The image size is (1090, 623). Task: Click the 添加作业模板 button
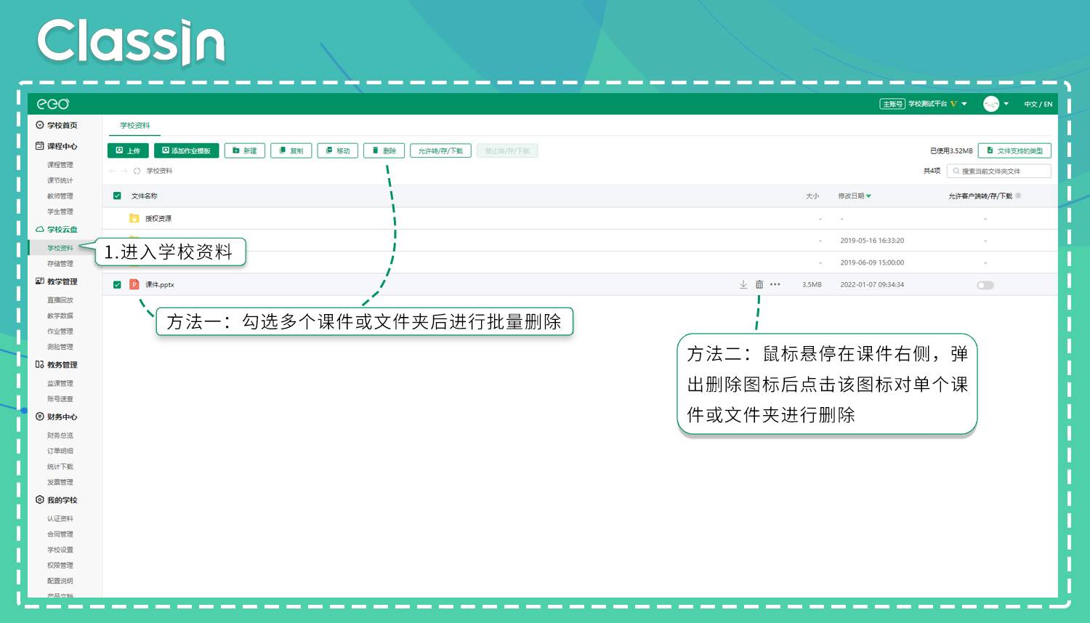click(187, 150)
